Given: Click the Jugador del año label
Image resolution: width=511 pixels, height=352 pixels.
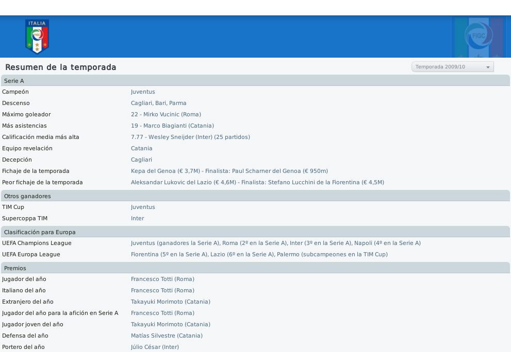Looking at the screenshot, I should pyautogui.click(x=24, y=279).
